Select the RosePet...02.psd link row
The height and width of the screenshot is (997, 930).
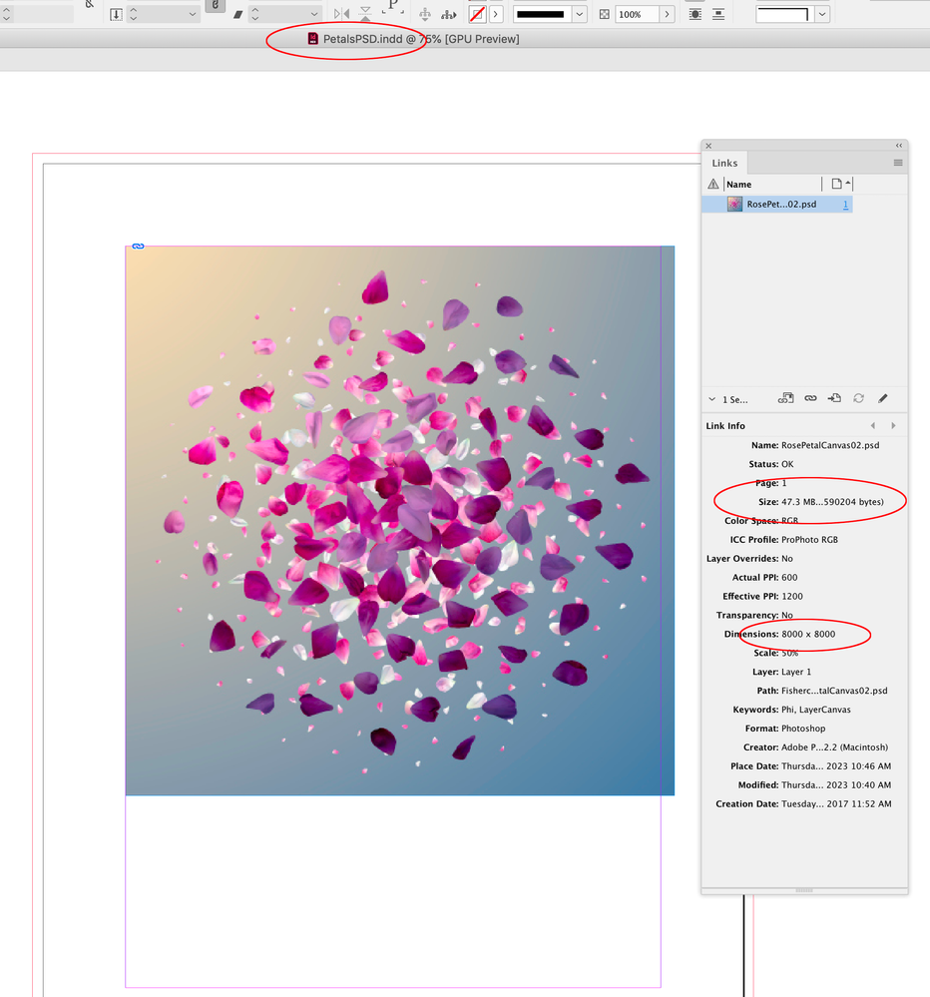[x=776, y=205]
